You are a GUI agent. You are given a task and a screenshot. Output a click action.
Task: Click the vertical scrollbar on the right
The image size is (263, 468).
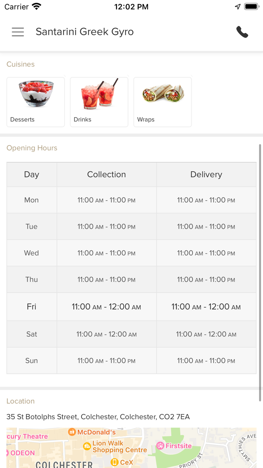pyautogui.click(x=260, y=271)
